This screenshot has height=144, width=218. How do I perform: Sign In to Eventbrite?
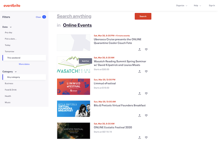212,6
